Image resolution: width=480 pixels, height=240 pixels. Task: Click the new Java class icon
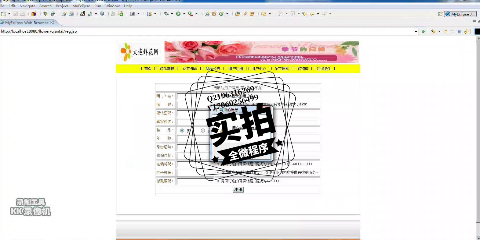click(222, 14)
